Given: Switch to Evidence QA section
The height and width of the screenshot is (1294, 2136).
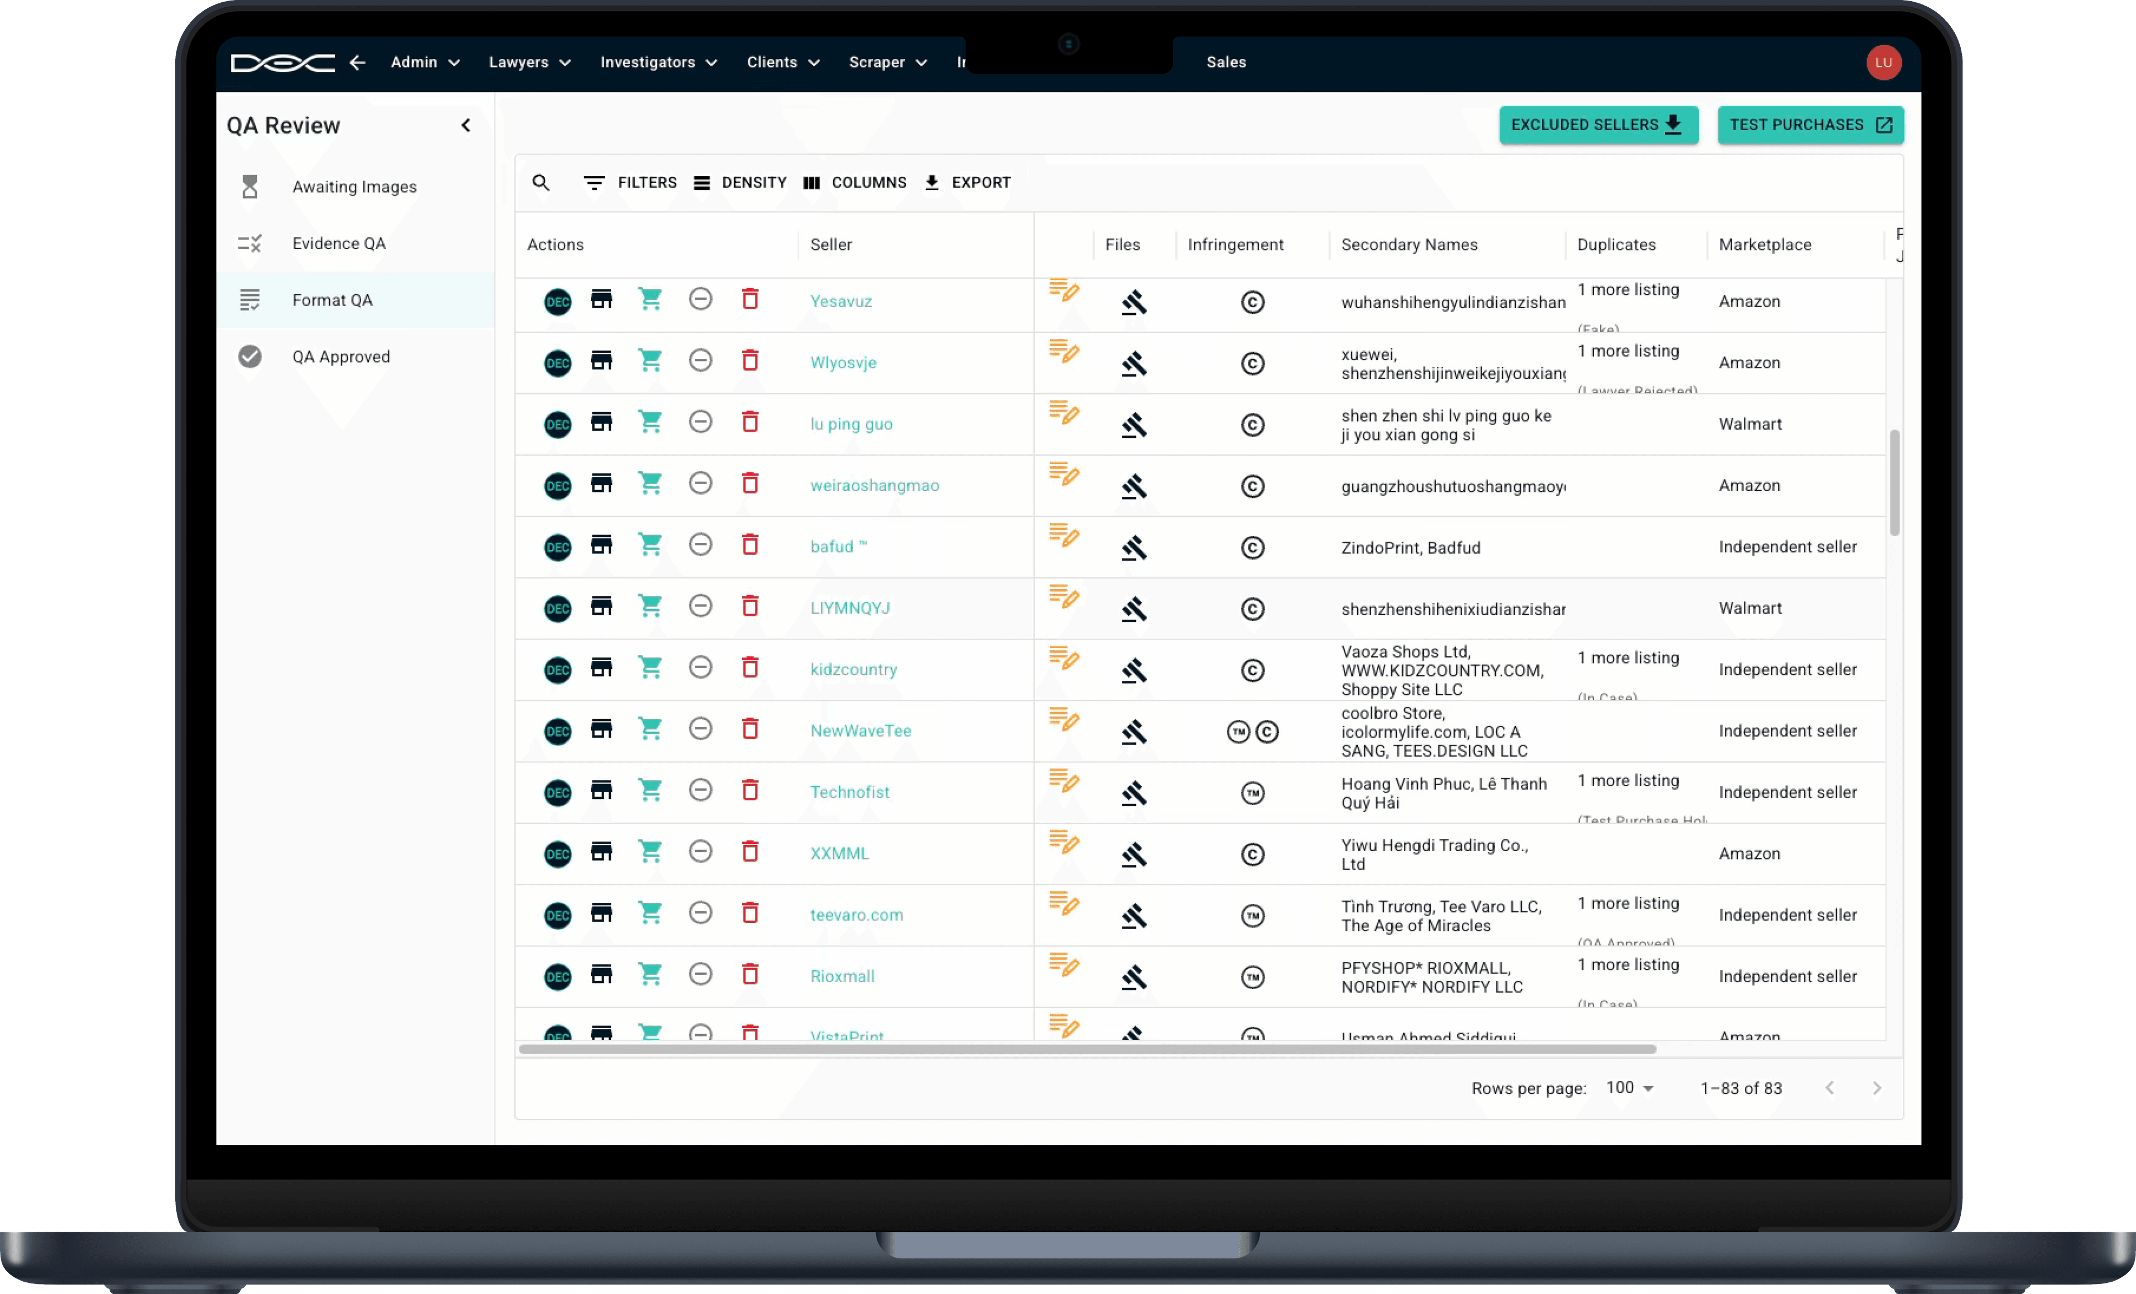Looking at the screenshot, I should click(355, 244).
